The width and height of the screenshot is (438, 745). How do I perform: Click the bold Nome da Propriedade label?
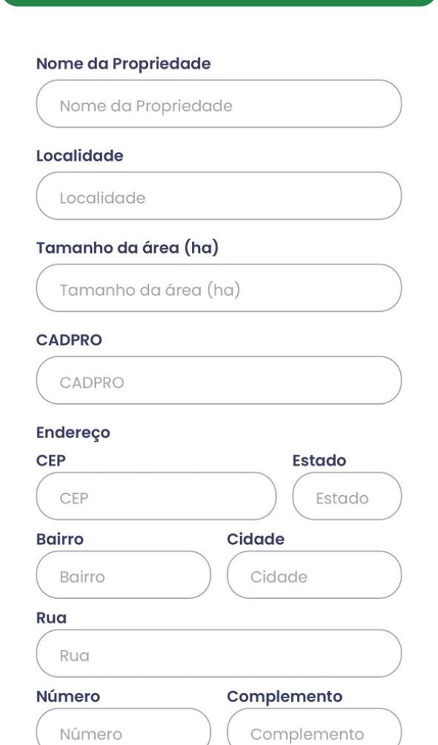(123, 64)
